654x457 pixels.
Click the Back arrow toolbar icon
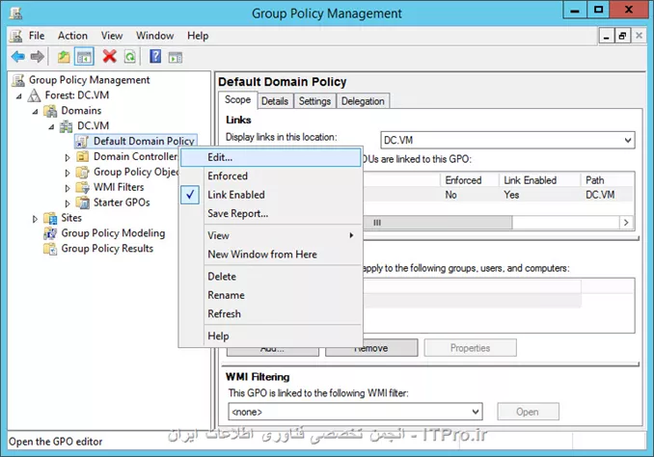point(18,56)
